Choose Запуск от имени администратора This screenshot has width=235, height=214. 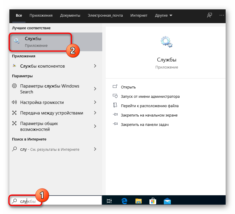coord(150,97)
